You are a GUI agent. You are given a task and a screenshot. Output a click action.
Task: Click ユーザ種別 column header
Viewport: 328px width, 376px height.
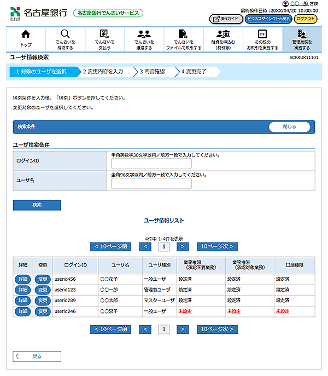click(159, 265)
